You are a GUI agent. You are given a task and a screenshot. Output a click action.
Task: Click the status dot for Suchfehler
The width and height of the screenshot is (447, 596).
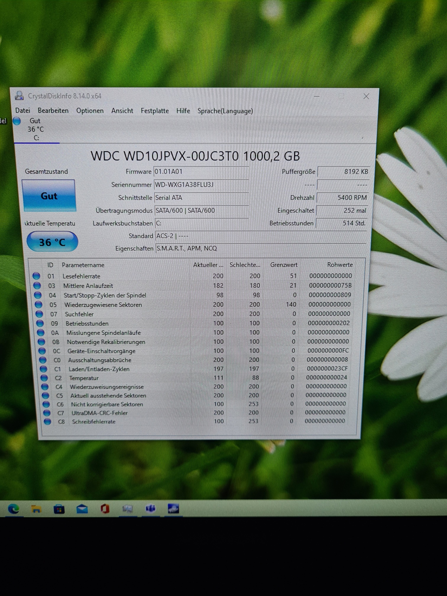coord(39,314)
